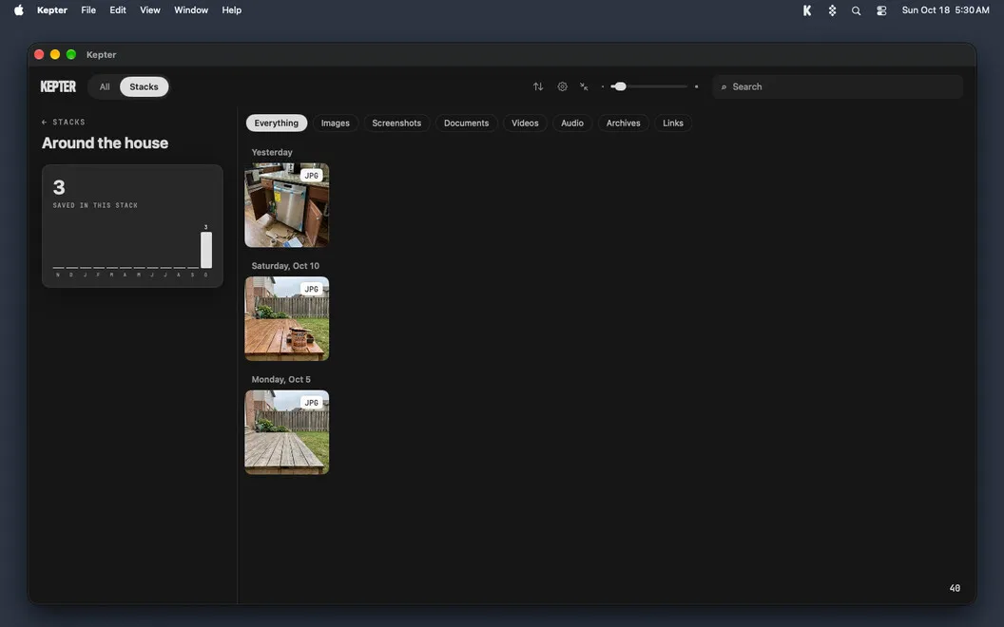Filter by Documents
The height and width of the screenshot is (627, 1004).
pyautogui.click(x=466, y=123)
